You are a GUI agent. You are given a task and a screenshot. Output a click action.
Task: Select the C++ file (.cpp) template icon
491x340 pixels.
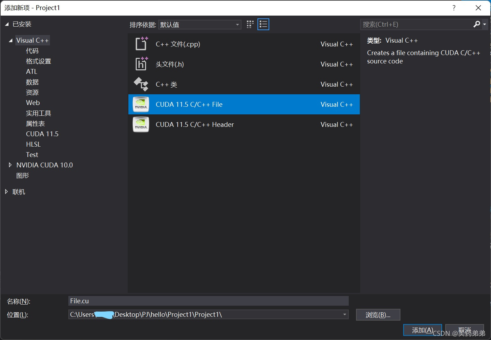click(141, 44)
